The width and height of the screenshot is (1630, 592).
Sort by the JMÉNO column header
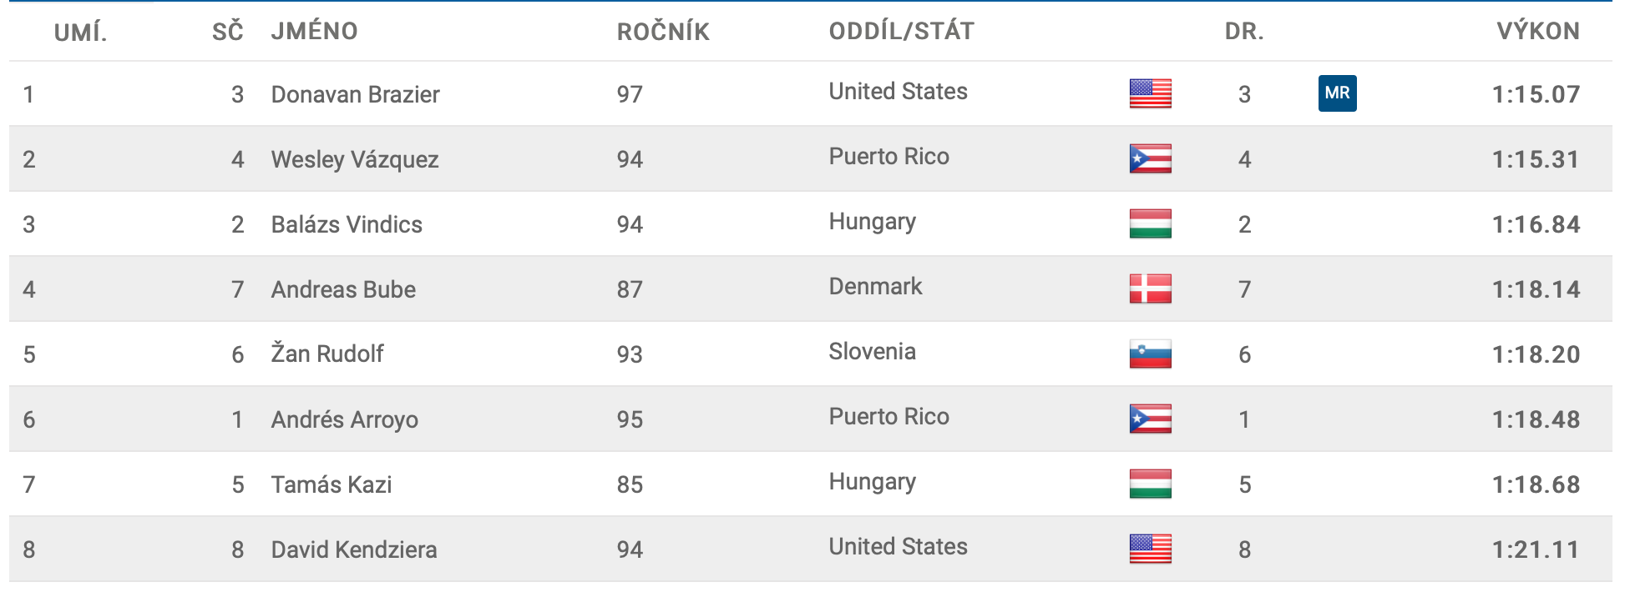pos(314,31)
